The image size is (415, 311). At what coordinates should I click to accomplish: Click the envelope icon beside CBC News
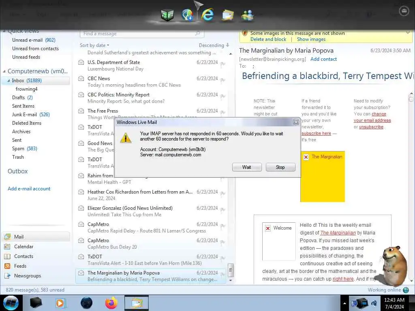tap(81, 79)
